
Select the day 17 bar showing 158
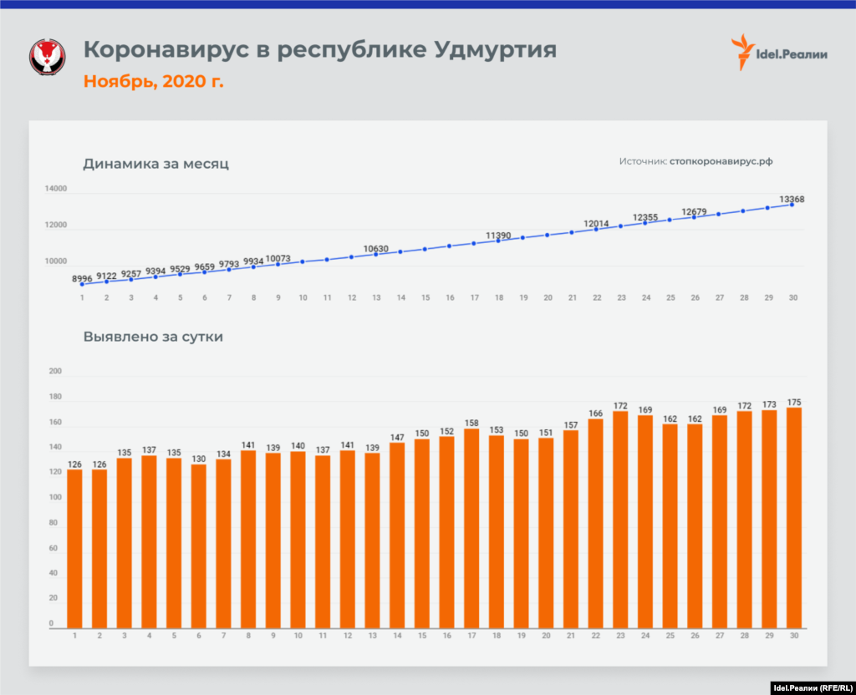click(x=472, y=528)
